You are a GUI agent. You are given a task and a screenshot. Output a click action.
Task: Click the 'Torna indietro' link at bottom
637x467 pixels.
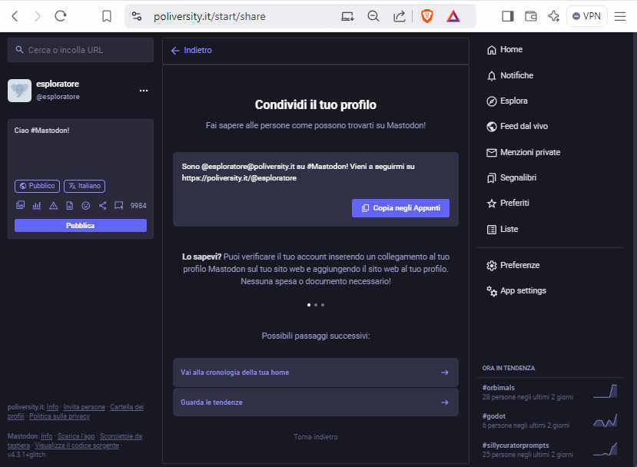pyautogui.click(x=316, y=437)
